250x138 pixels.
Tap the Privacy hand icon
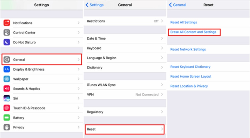(x=7, y=127)
